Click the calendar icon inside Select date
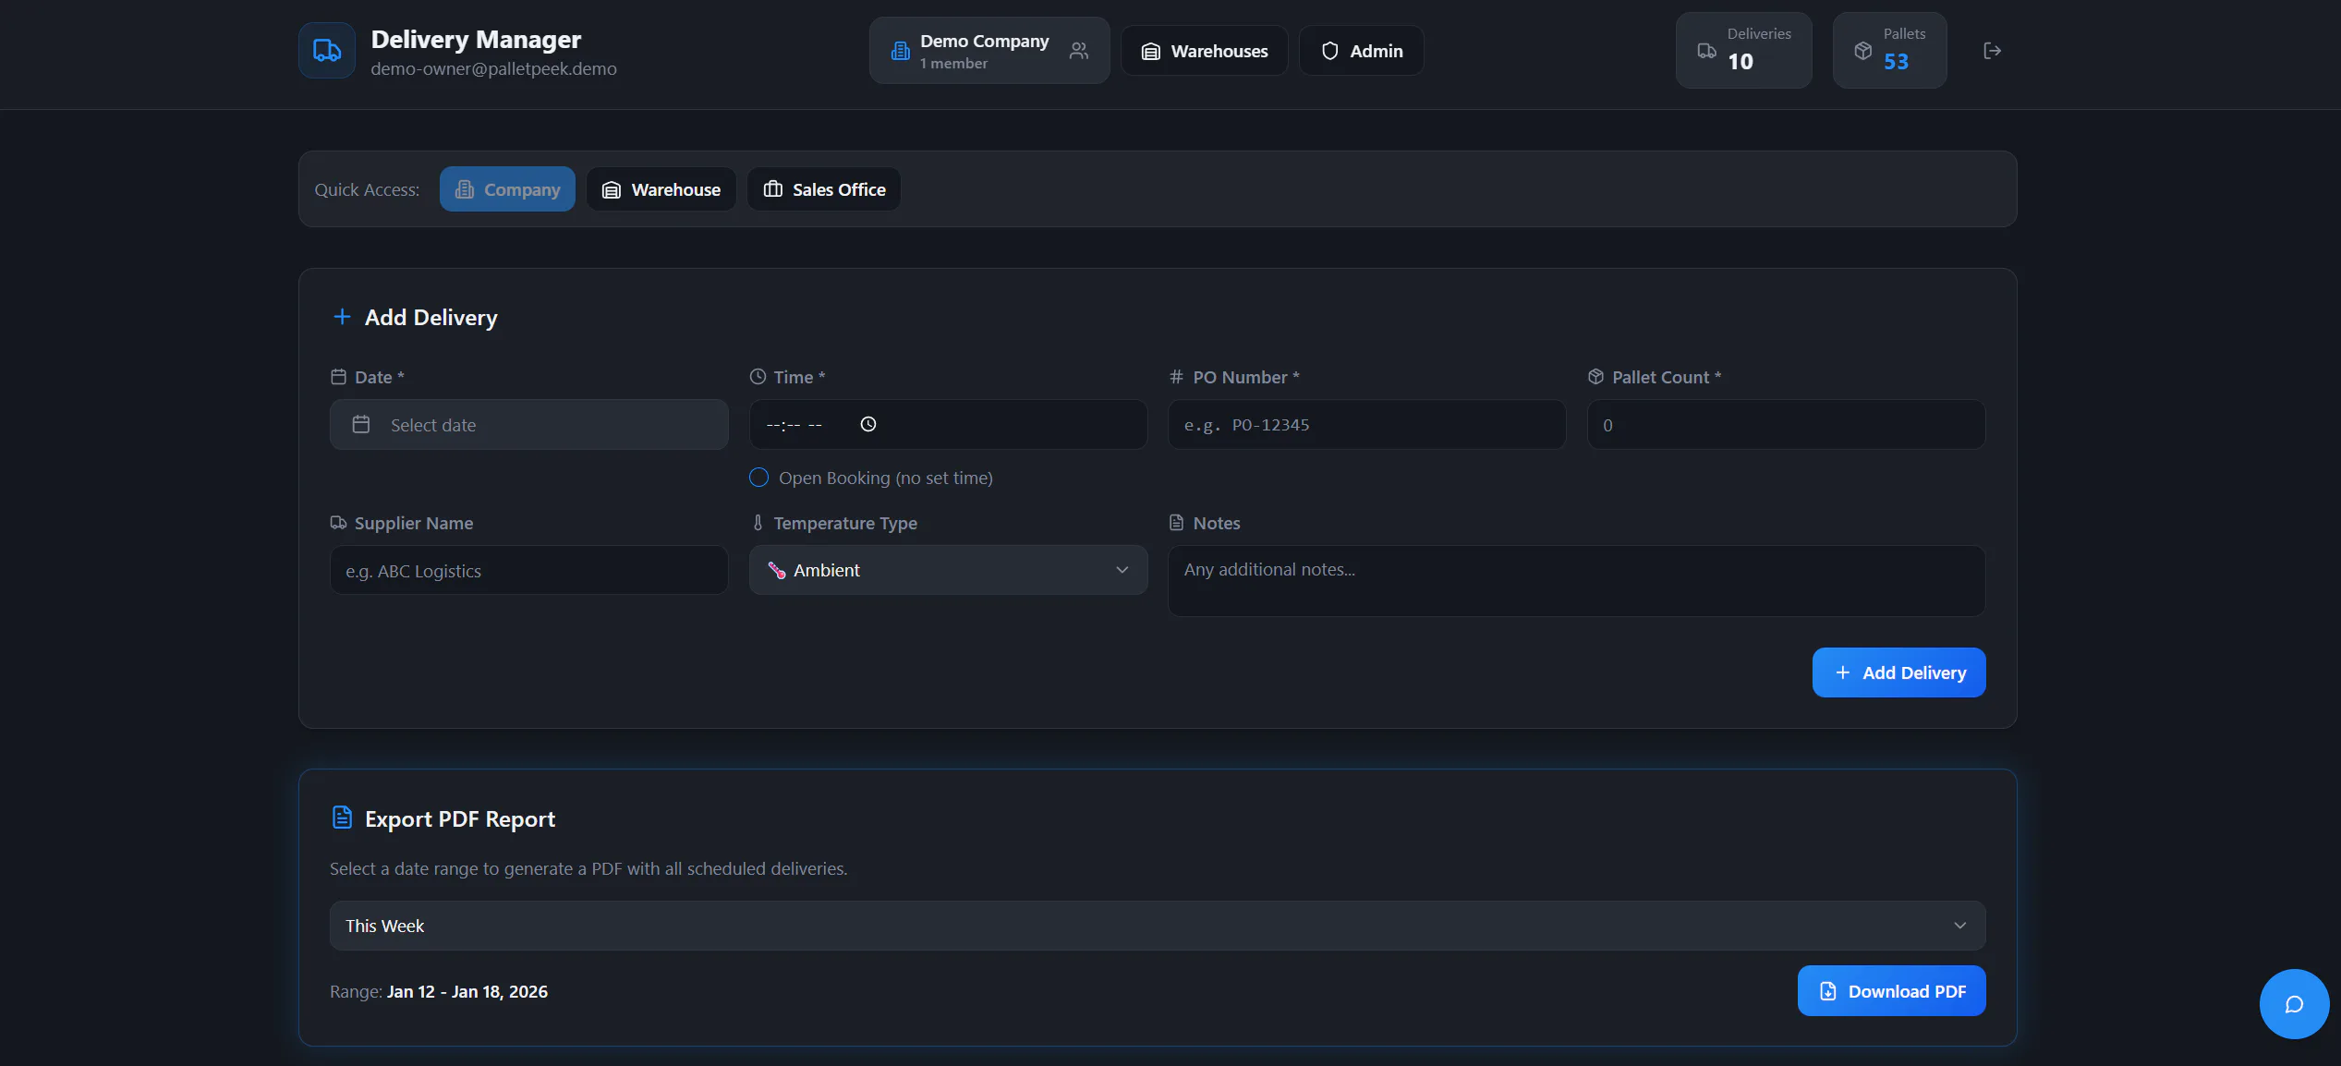 pyautogui.click(x=361, y=425)
